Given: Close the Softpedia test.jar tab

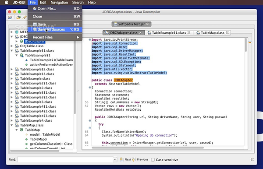Looking at the screenshot, I should click(x=147, y=24).
